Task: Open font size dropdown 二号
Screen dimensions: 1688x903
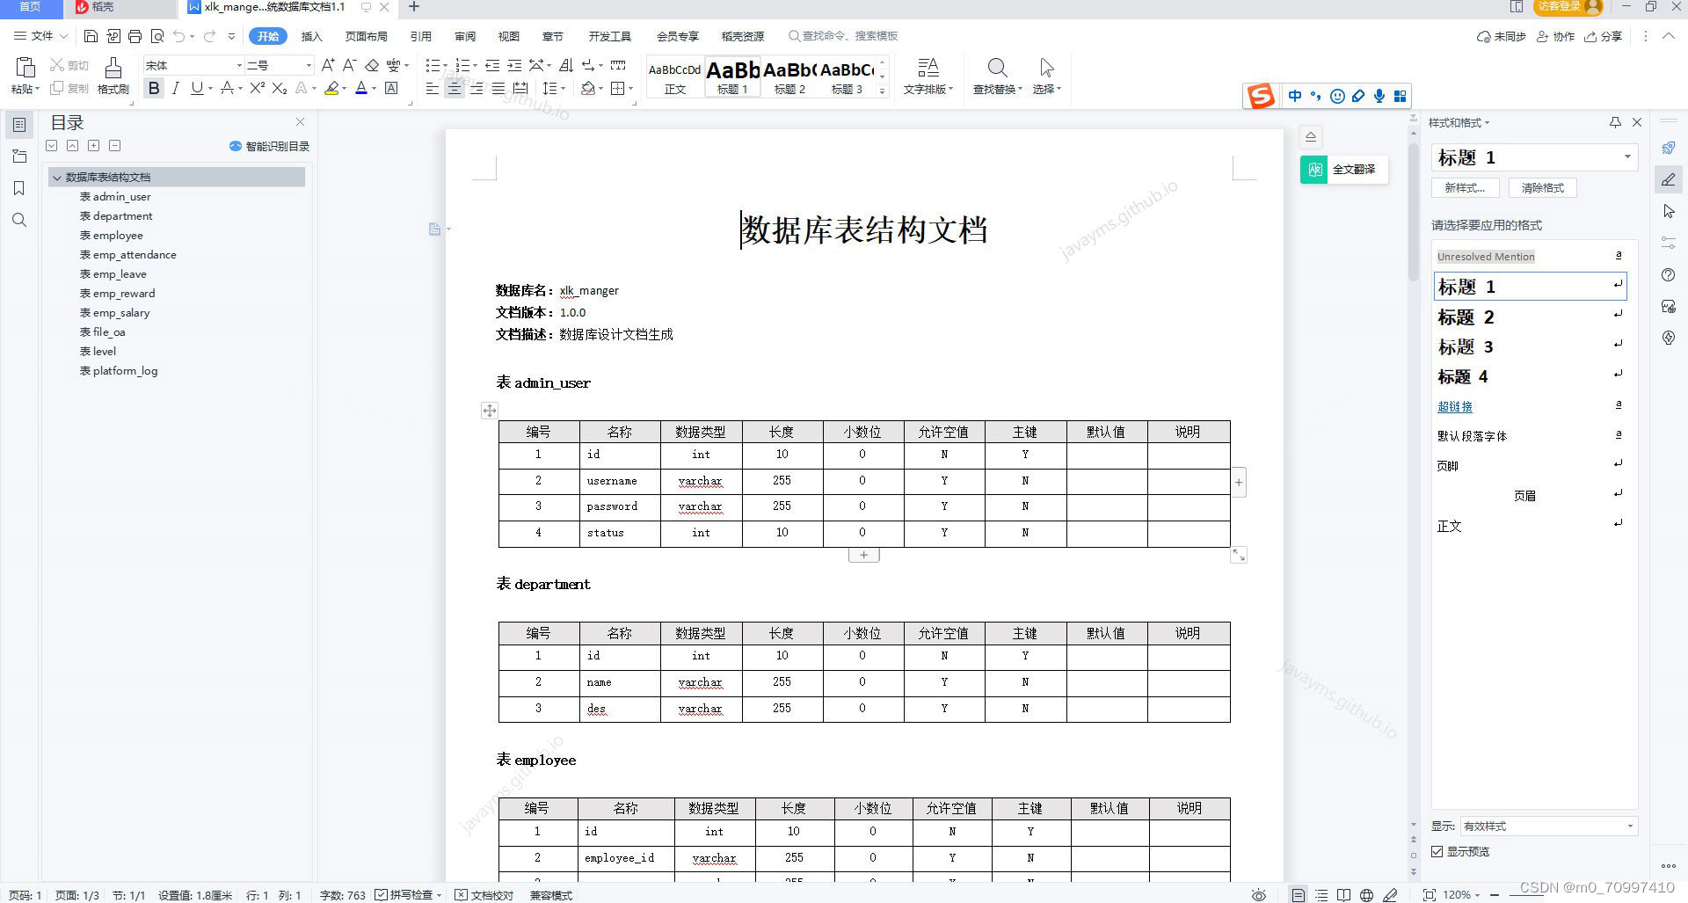Action: (308, 66)
